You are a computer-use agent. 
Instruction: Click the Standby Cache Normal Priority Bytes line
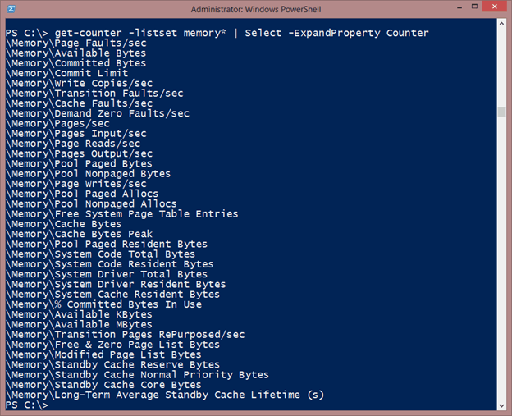tap(137, 375)
